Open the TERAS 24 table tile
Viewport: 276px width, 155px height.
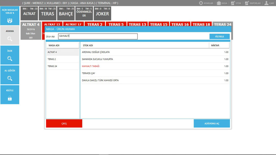click(x=222, y=24)
